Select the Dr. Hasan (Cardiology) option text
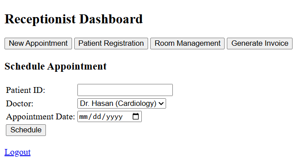 point(118,104)
